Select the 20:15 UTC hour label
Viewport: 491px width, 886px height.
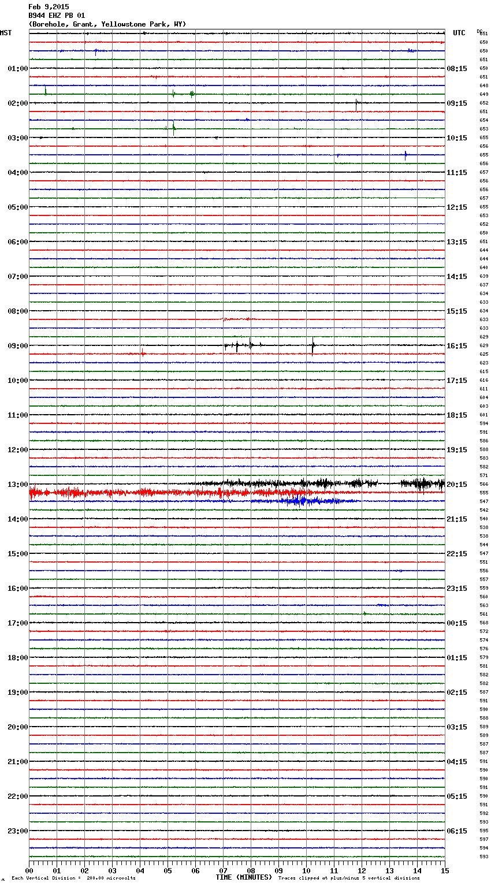[x=457, y=485]
